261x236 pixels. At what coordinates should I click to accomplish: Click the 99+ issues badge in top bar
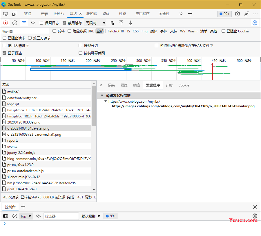(224, 14)
